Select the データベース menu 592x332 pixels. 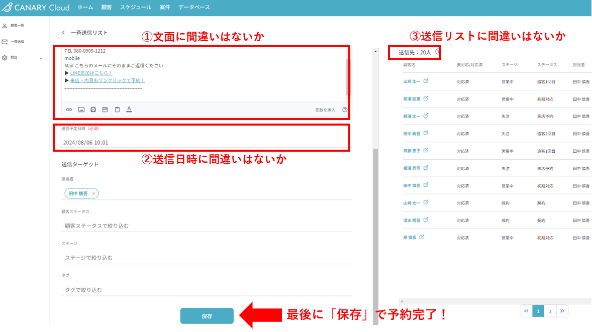(x=194, y=7)
